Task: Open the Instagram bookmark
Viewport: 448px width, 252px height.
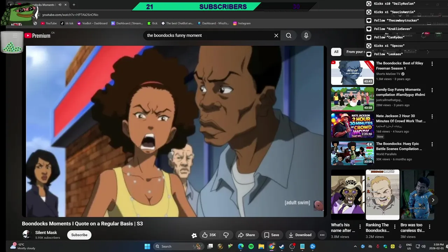Action: 242,23
